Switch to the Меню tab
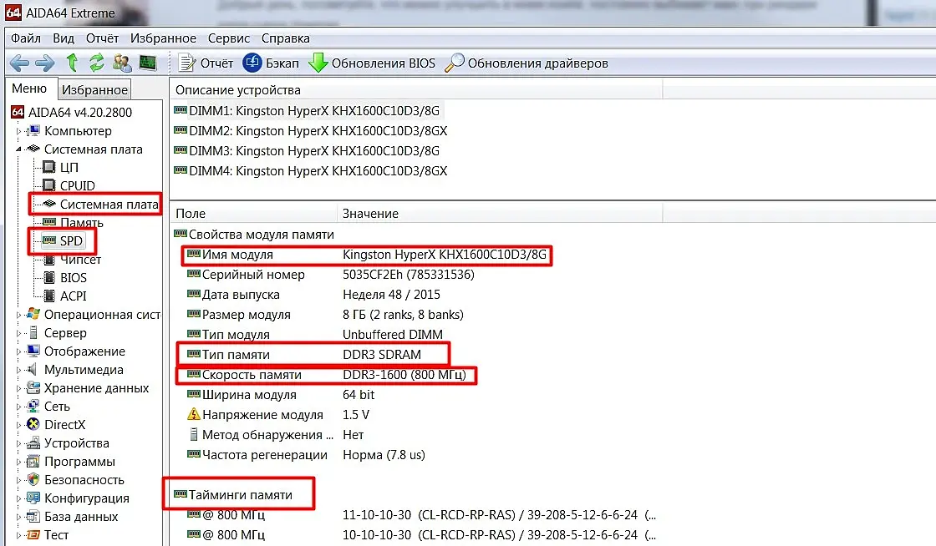 pos(29,88)
